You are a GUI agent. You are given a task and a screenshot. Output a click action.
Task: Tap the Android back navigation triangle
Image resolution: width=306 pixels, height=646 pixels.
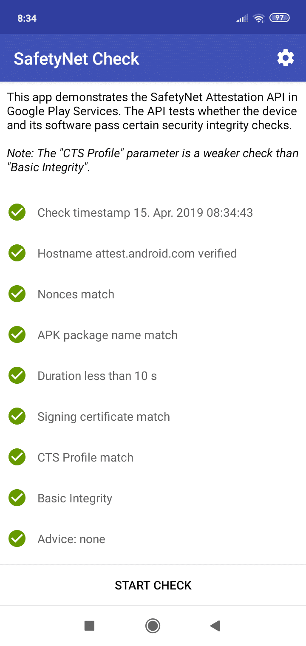(x=215, y=626)
